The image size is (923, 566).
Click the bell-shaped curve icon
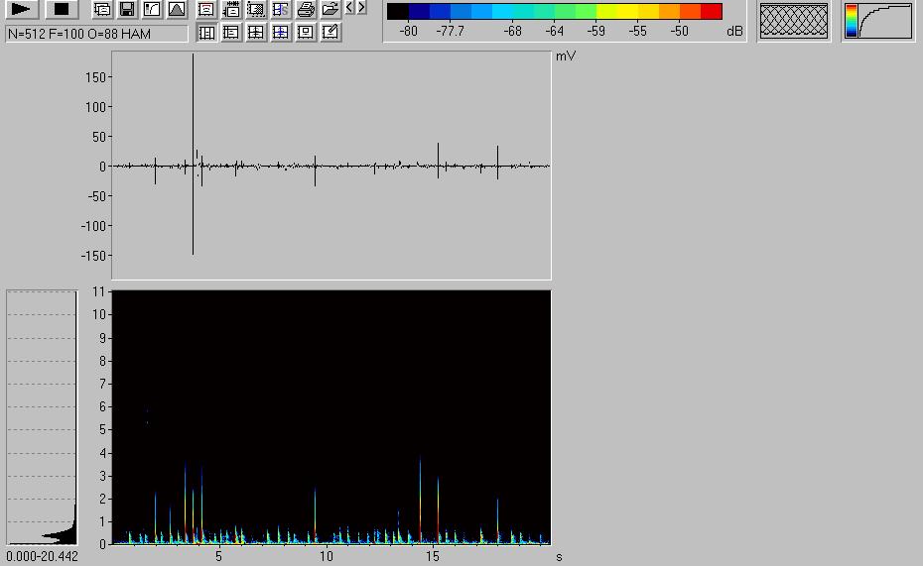(x=177, y=10)
